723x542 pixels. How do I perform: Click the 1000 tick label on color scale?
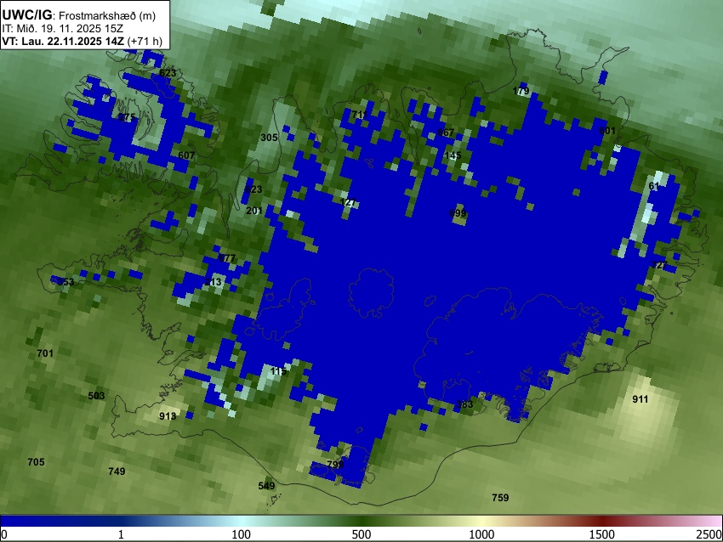click(x=481, y=534)
